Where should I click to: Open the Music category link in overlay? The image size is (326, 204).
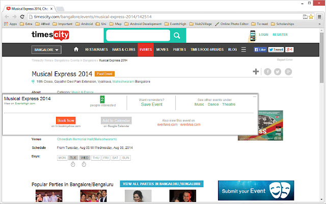click(x=199, y=104)
